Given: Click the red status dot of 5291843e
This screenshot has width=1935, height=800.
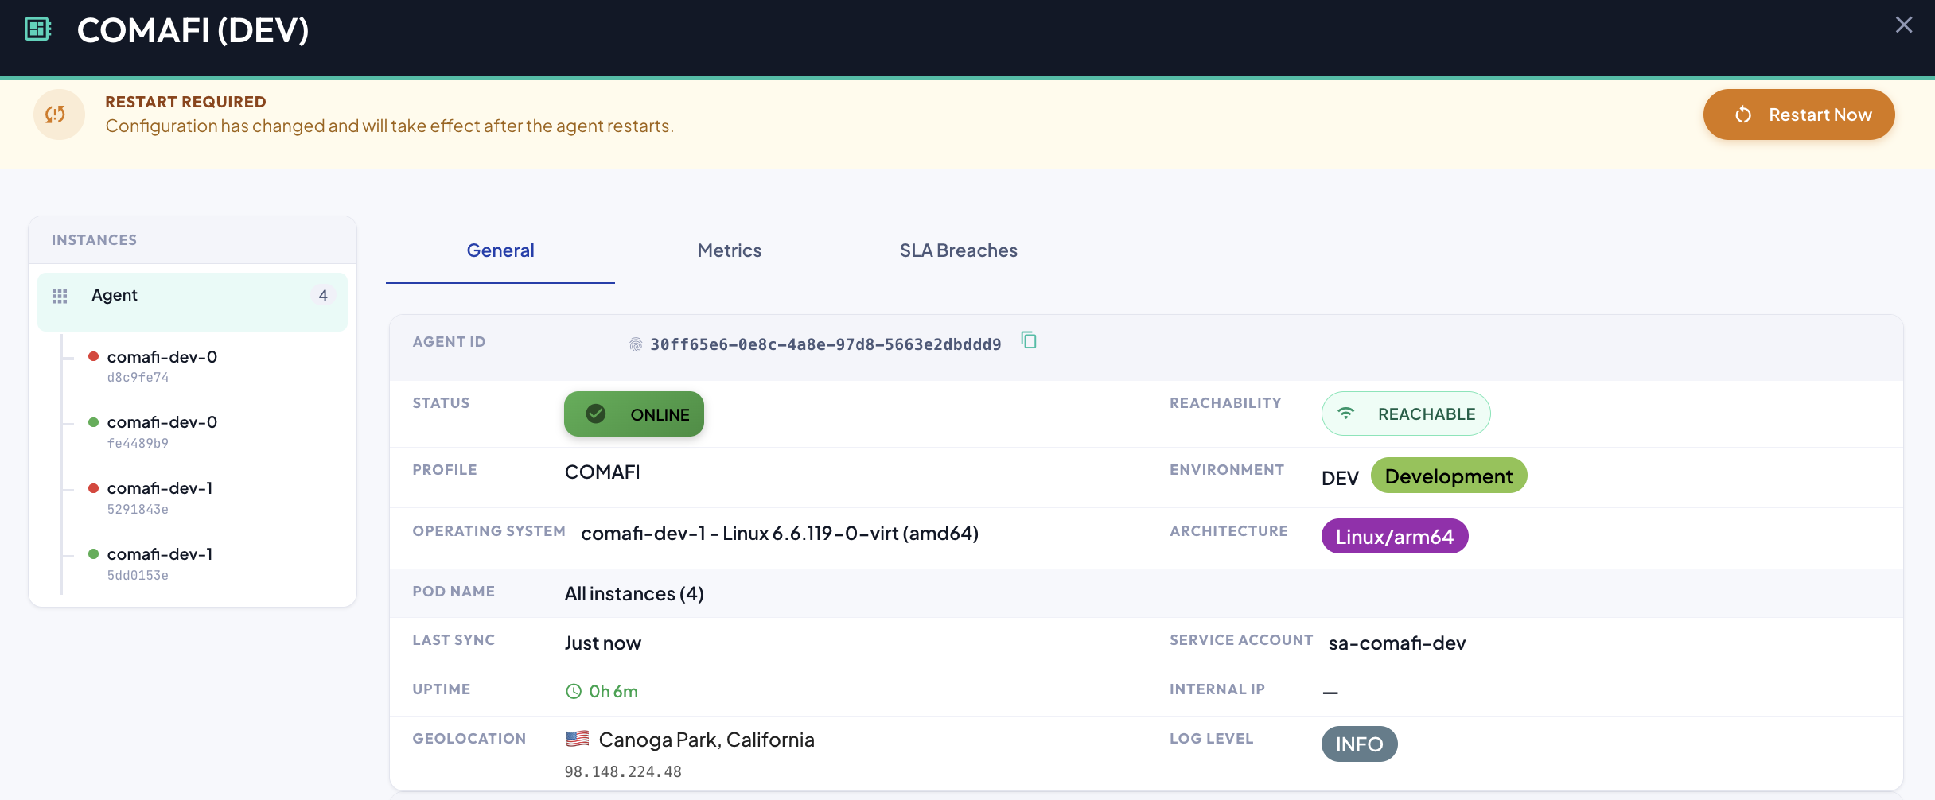Looking at the screenshot, I should click(x=93, y=488).
